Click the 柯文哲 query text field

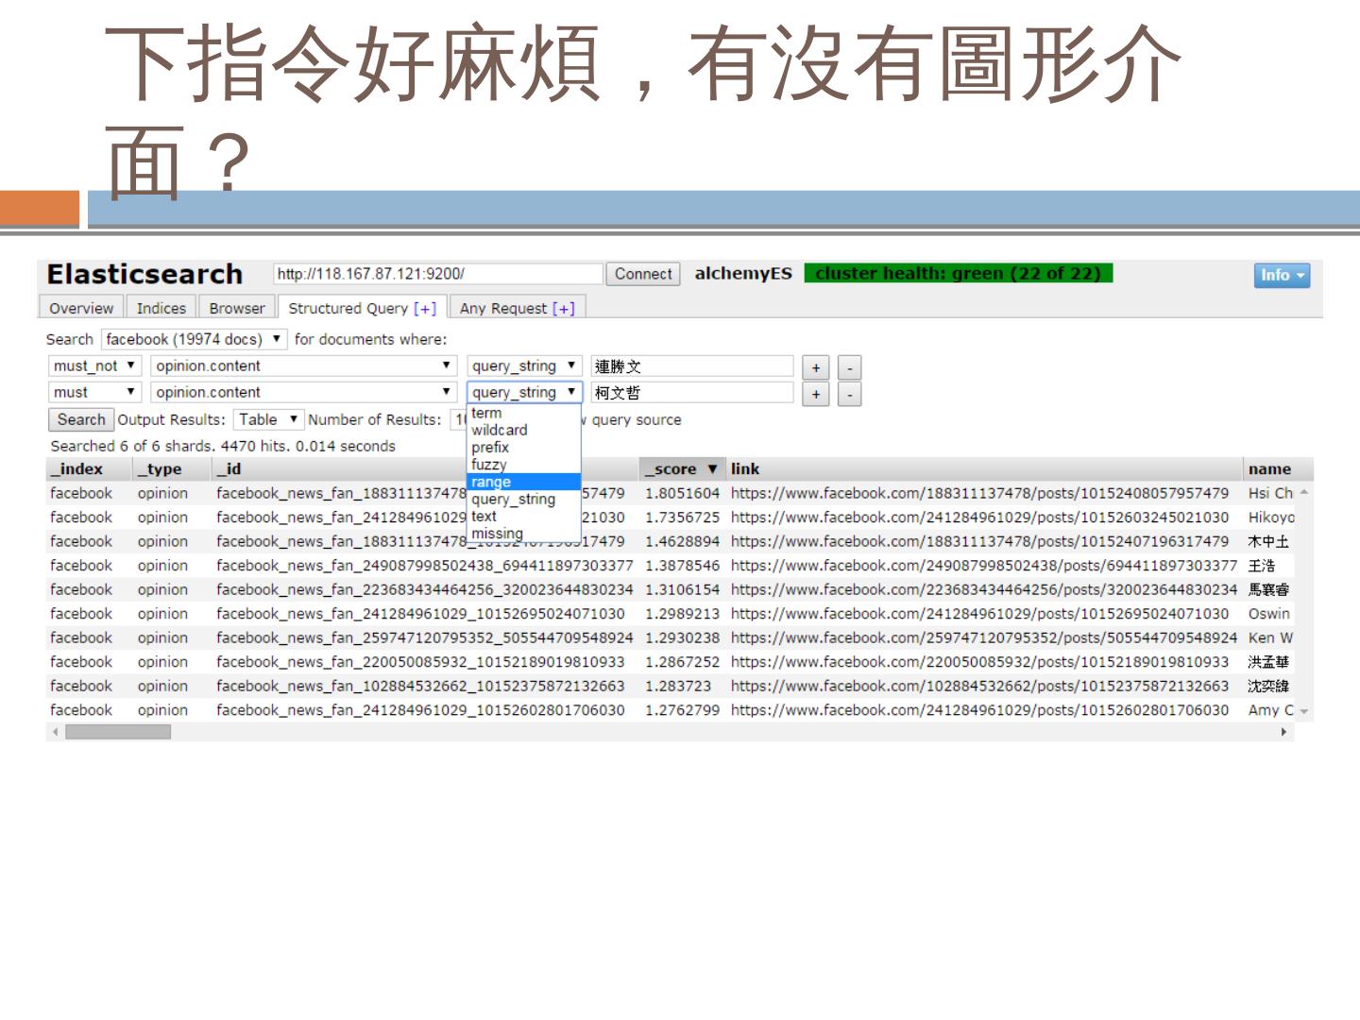click(x=692, y=393)
